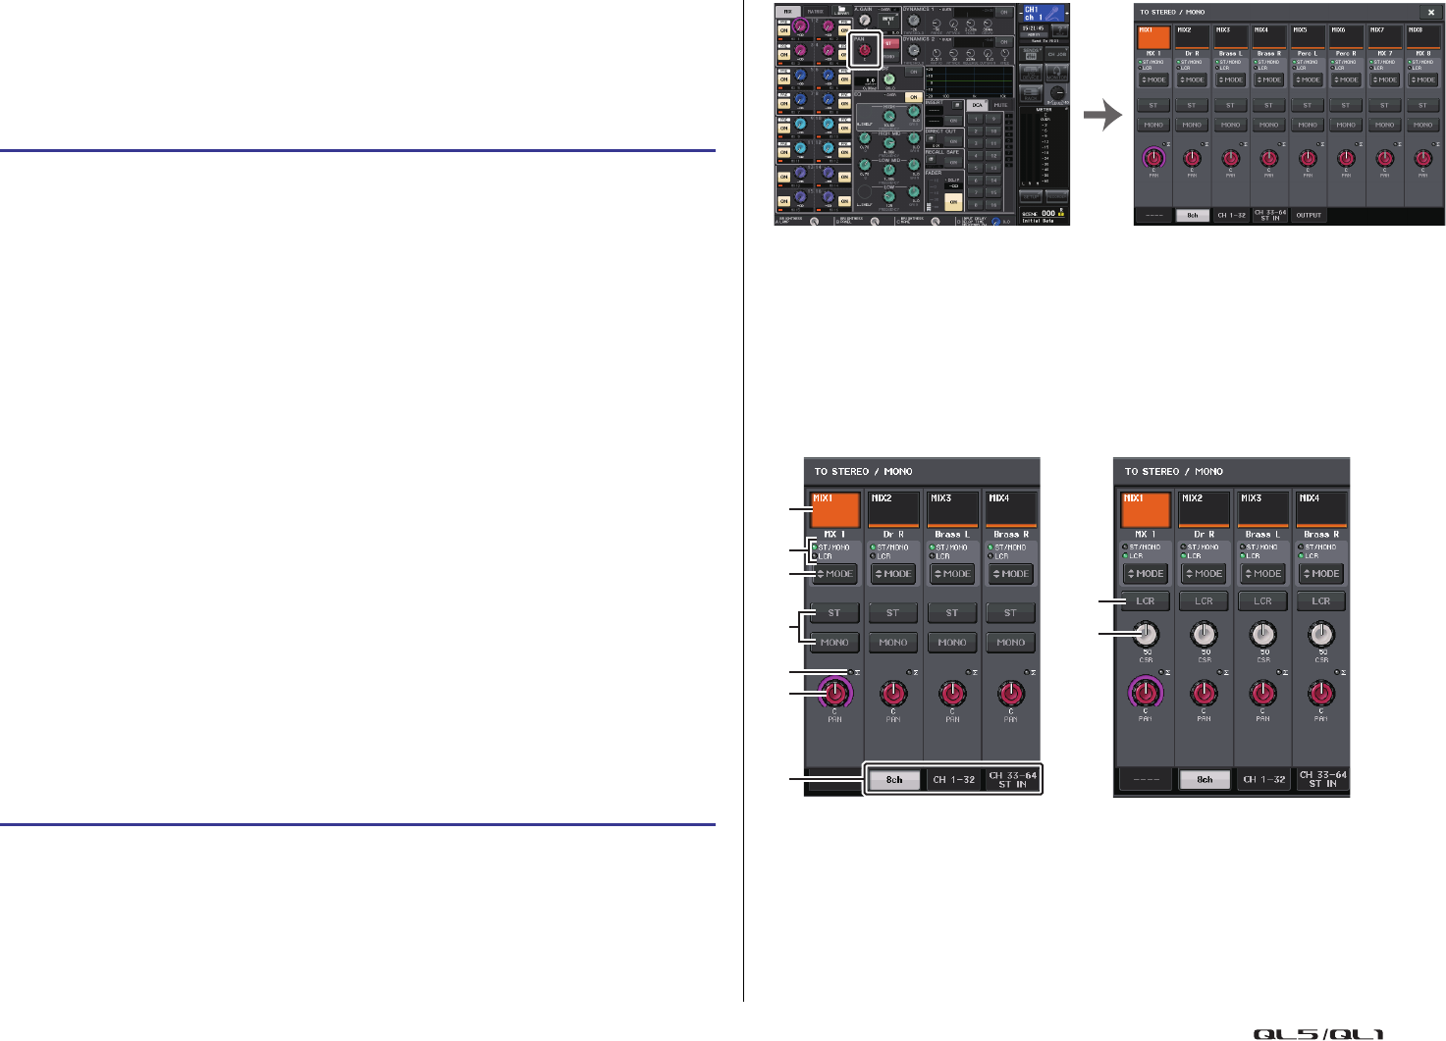Select CH 33-64 ST IN tab in LCR-mode window
1446x1041 pixels.
point(1322,780)
